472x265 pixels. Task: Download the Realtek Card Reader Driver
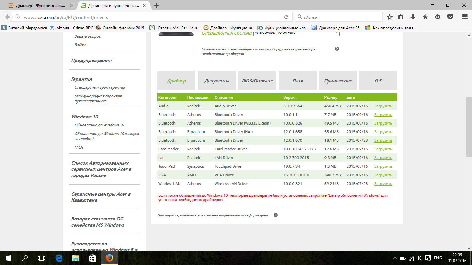(x=383, y=149)
